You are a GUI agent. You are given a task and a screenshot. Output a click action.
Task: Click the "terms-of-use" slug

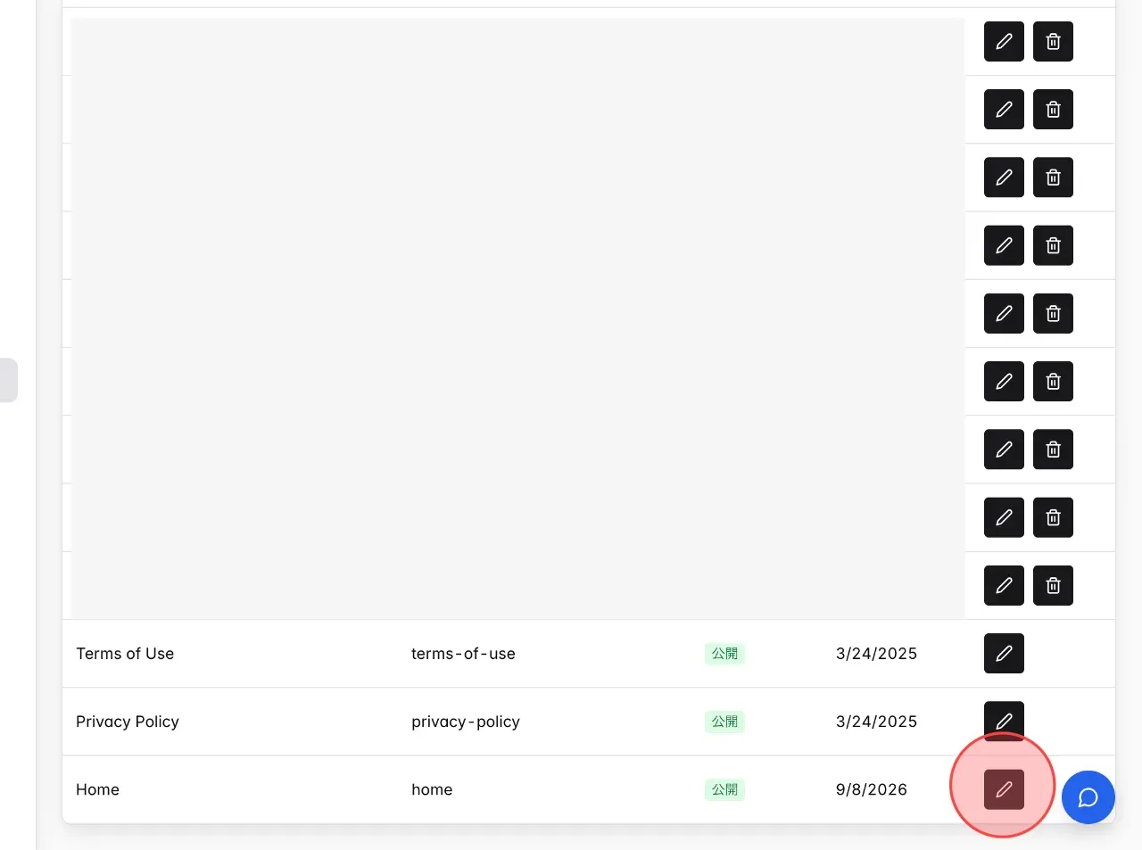tap(463, 654)
